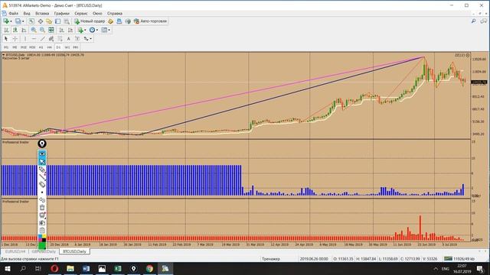Take screenshot from floating pen toolbar

(x=42, y=222)
